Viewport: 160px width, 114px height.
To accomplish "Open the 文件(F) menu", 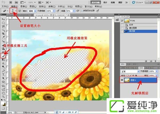I will pos(5,6).
